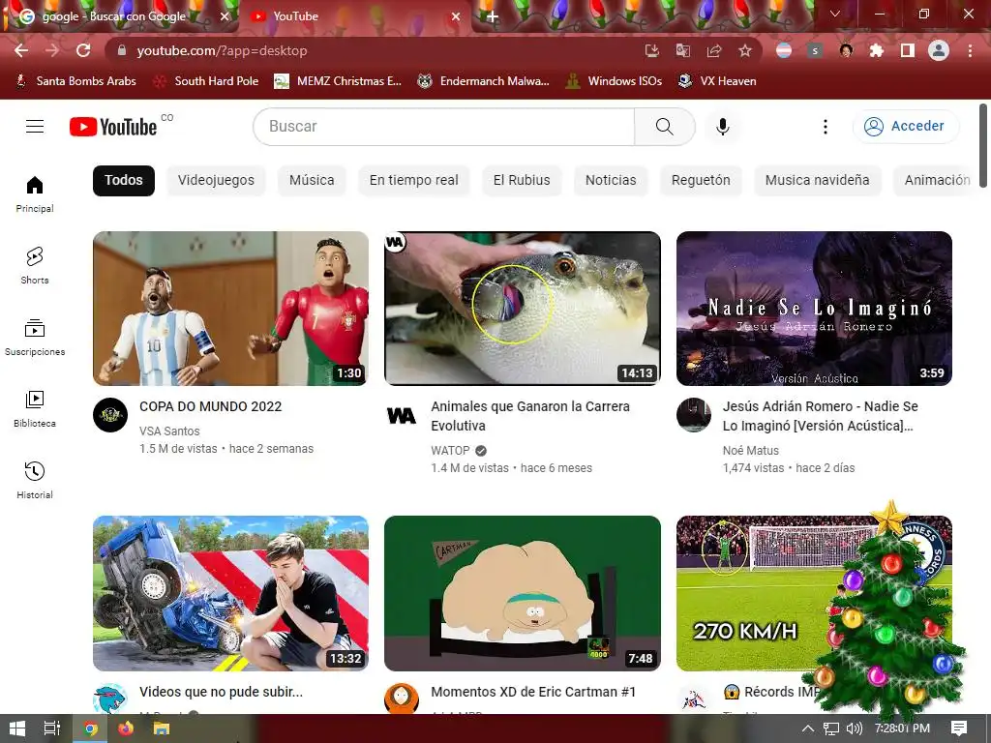The image size is (991, 743).
Task: Reload the YouTube page
Action: [x=83, y=50]
